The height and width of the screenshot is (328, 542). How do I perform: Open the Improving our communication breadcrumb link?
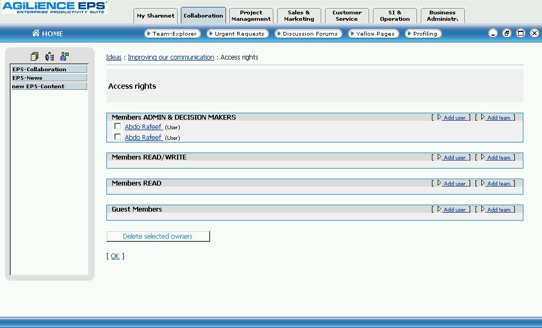click(171, 57)
